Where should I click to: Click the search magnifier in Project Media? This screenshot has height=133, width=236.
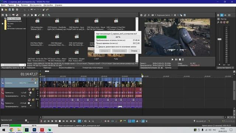tap(49, 15)
